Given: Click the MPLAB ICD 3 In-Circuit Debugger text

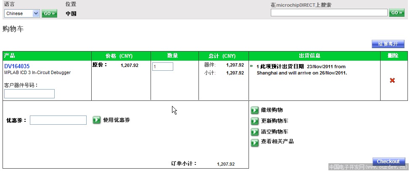Looking at the screenshot, I should [x=37, y=72].
